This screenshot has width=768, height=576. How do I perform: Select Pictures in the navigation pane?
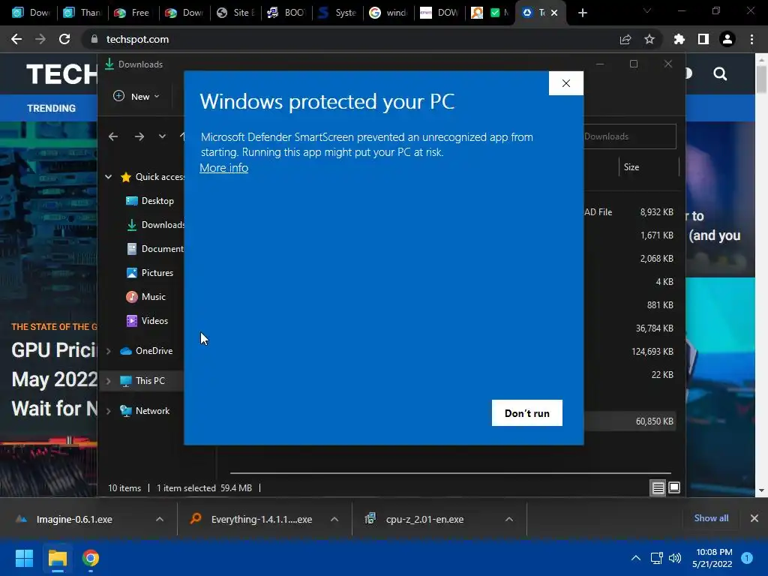click(150, 273)
